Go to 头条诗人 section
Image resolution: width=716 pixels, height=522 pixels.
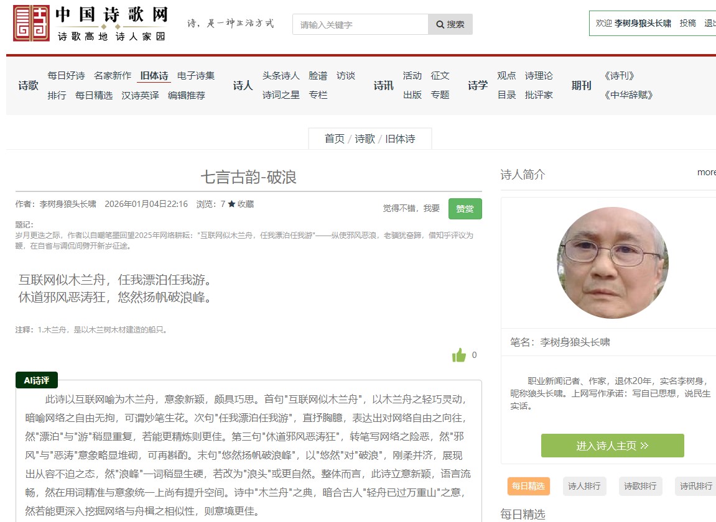(281, 76)
